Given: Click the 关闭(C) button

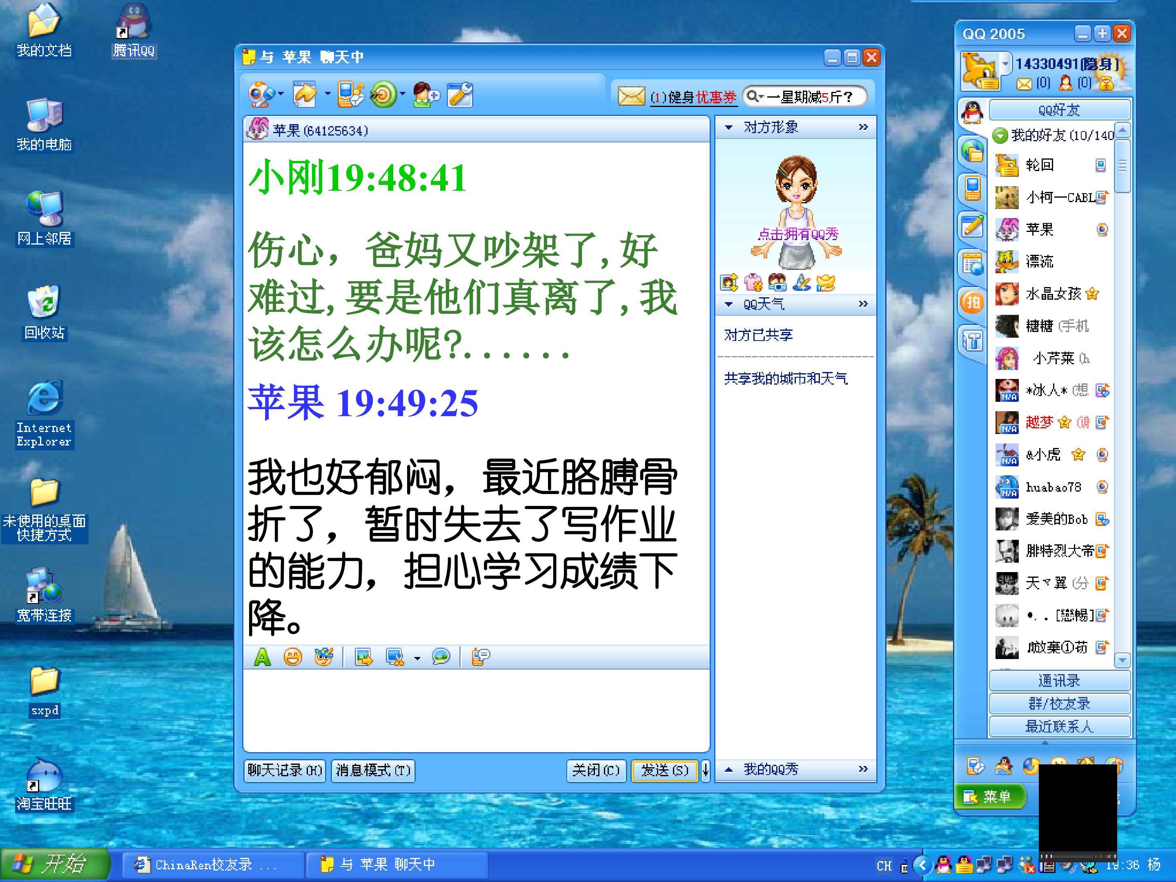Looking at the screenshot, I should click(x=596, y=771).
